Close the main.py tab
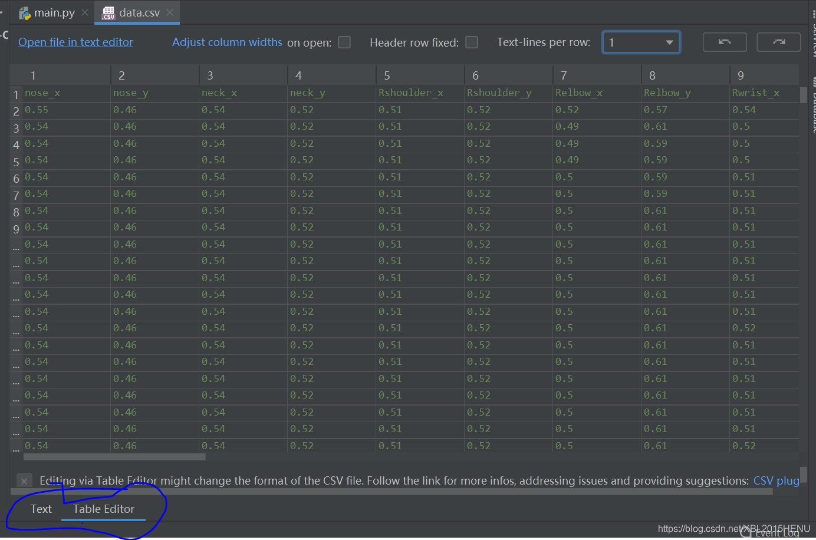 tap(85, 12)
